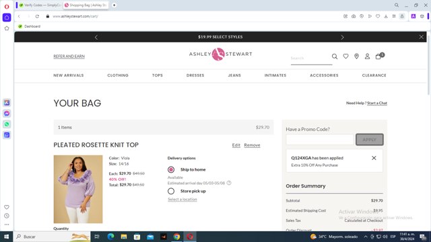Click Edit link for Pleated Rosette Knit Top
Screen dimensions: 431x242
click(236, 145)
